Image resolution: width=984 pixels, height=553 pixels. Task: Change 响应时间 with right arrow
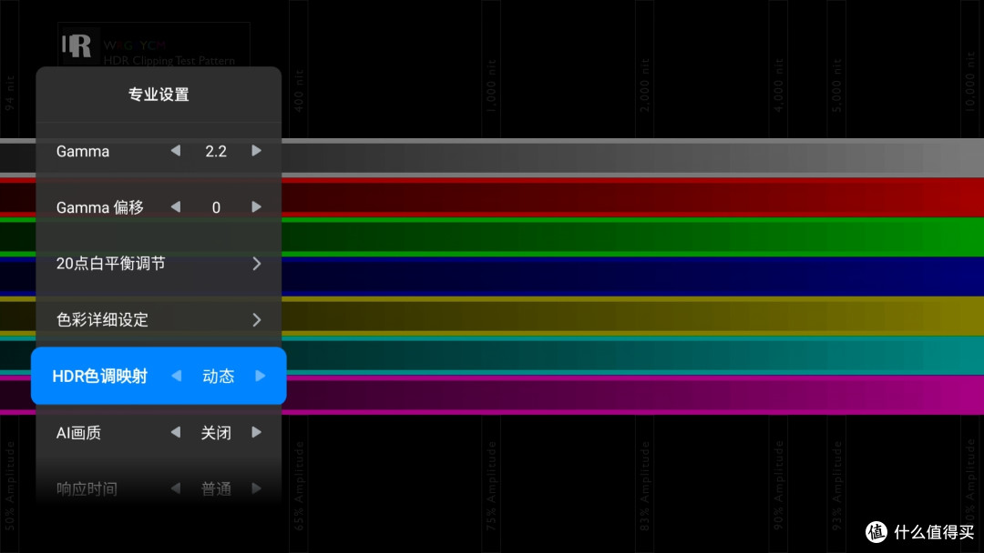pos(256,488)
